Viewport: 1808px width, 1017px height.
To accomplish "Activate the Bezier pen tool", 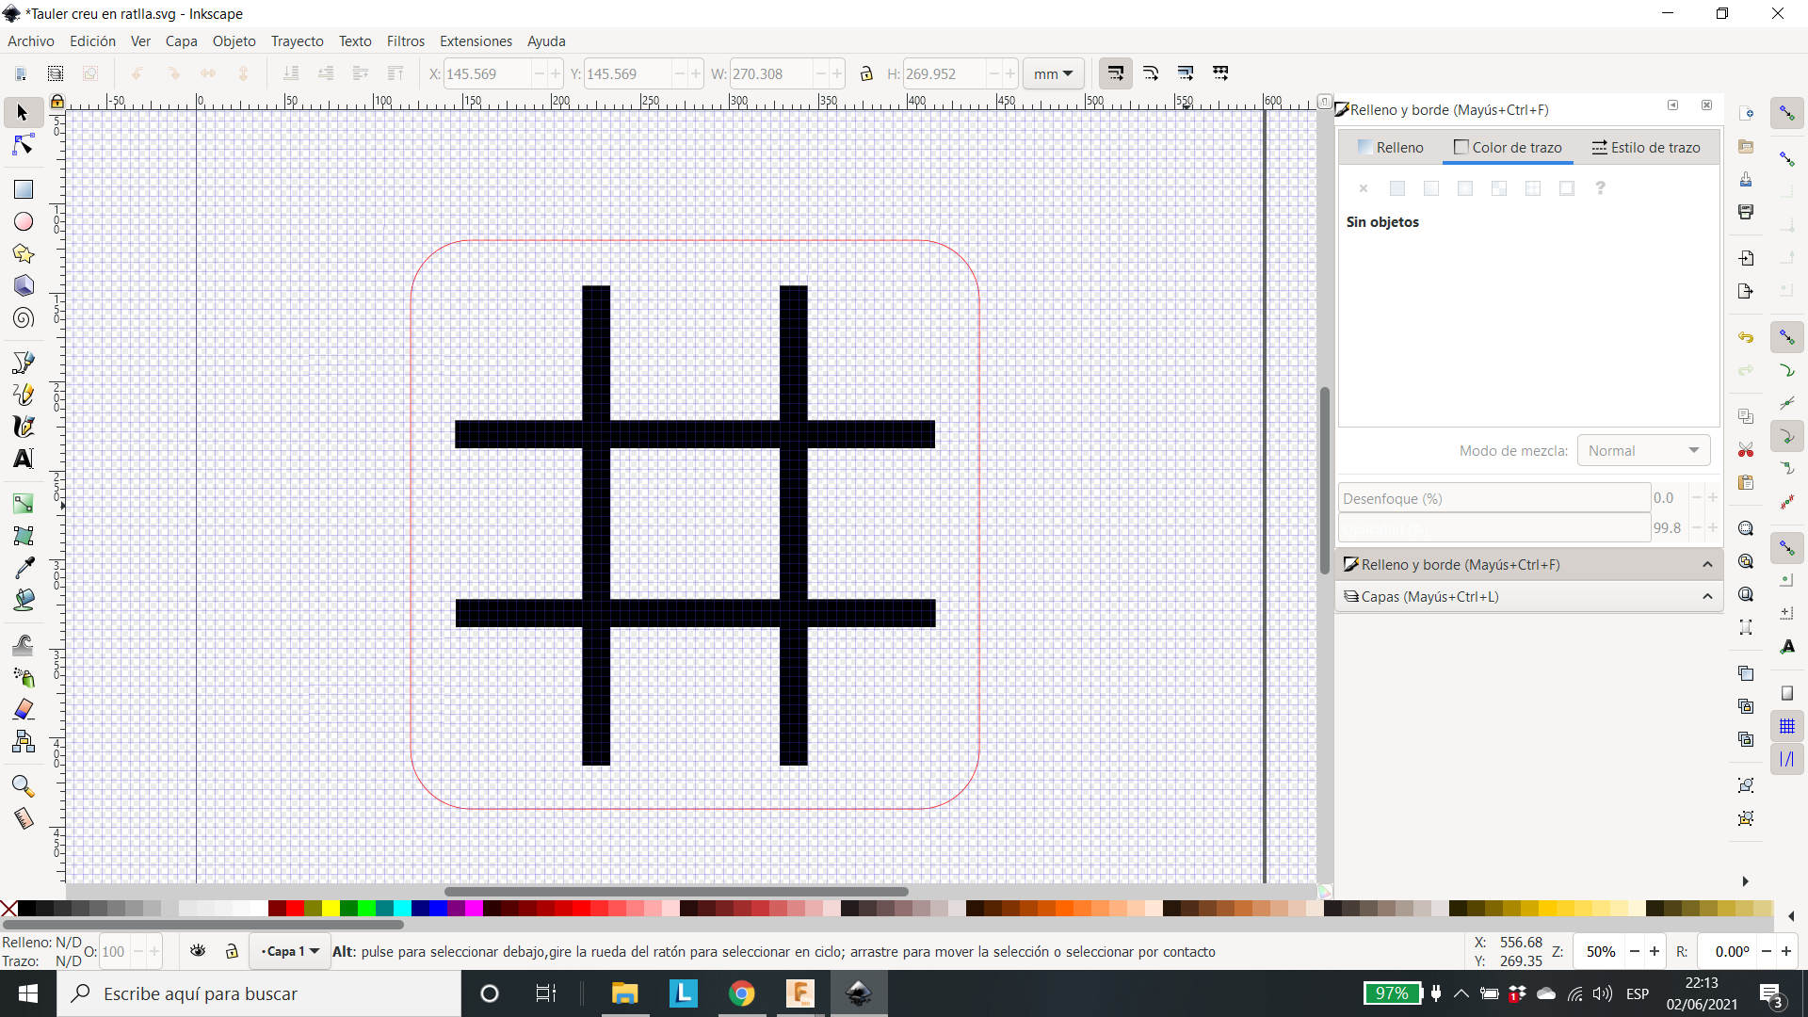I will coord(23,363).
